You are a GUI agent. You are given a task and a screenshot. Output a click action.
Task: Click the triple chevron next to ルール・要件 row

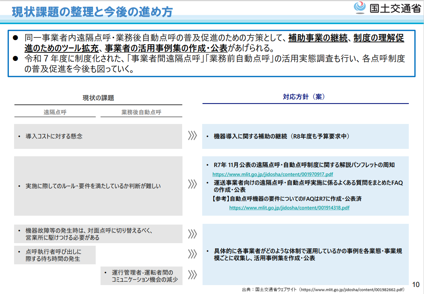(x=192, y=184)
